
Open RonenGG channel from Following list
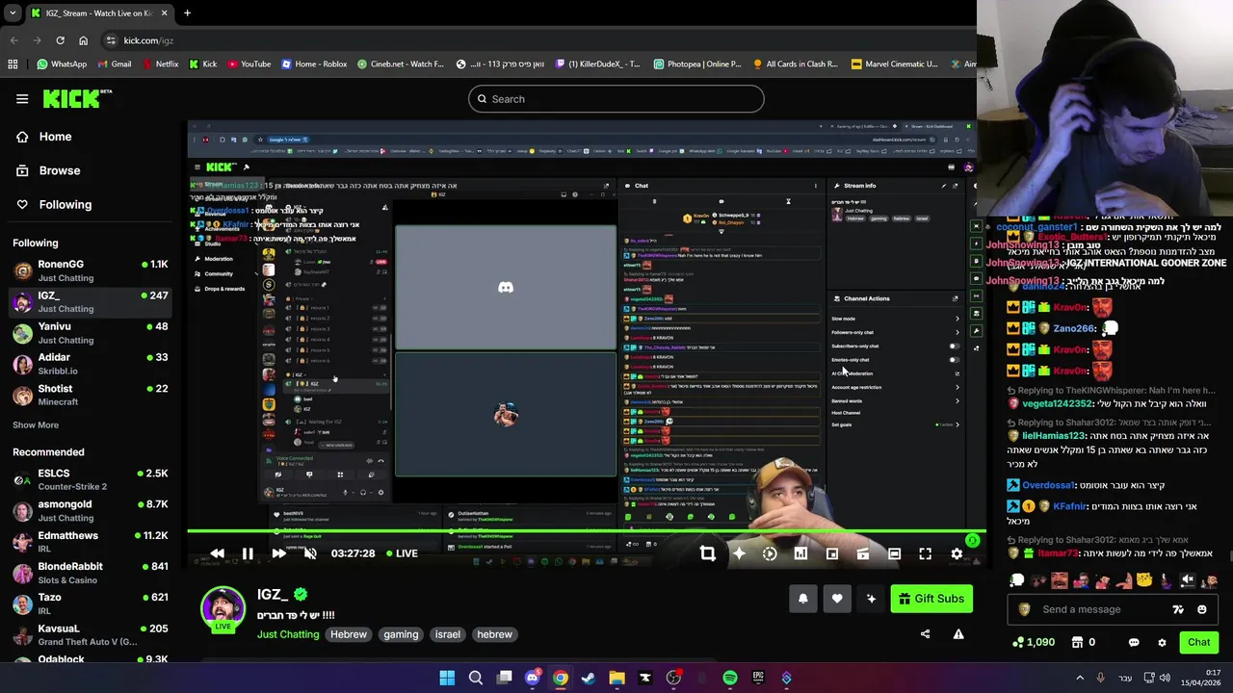point(92,270)
